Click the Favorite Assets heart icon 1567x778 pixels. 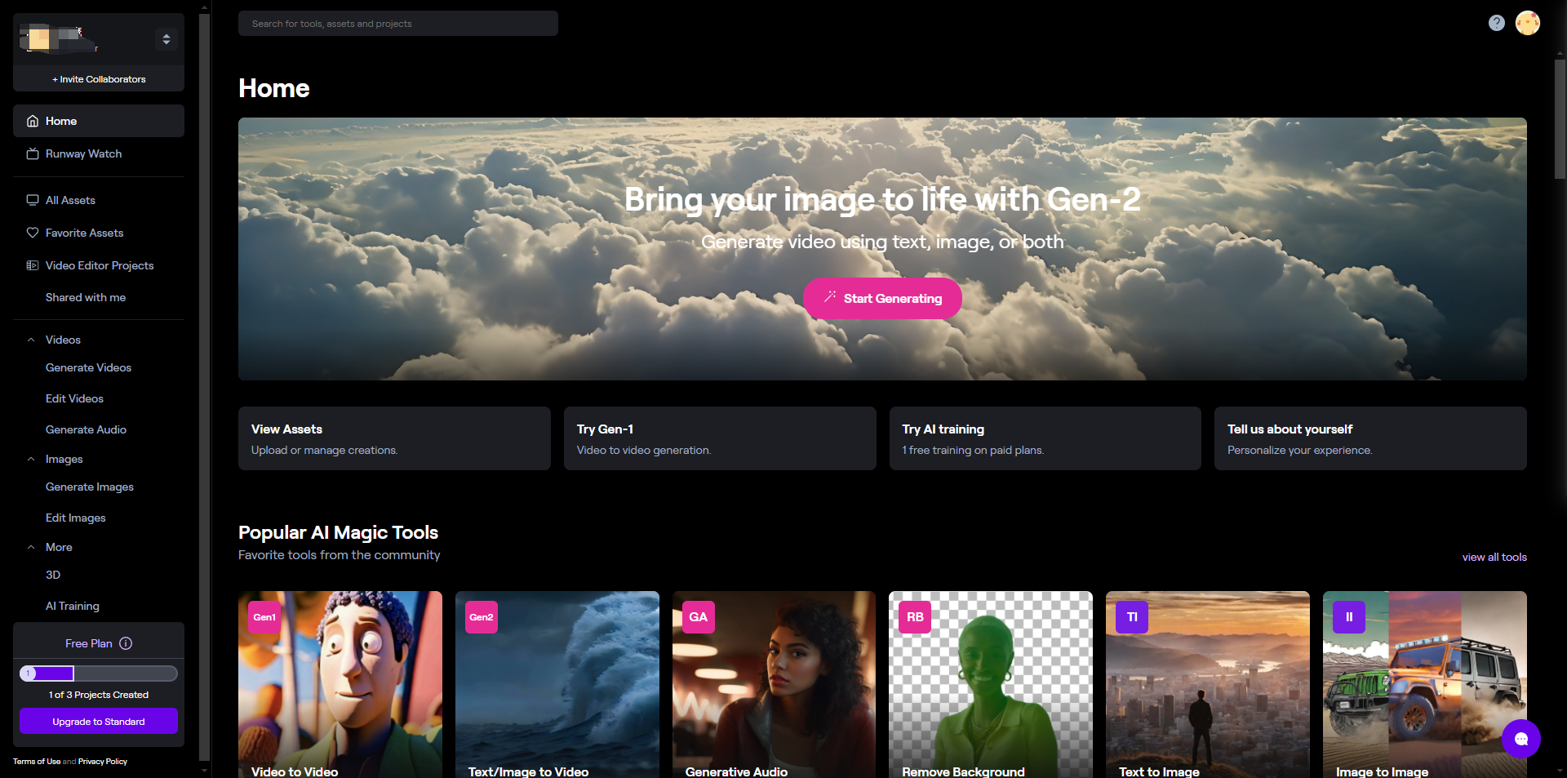click(33, 233)
